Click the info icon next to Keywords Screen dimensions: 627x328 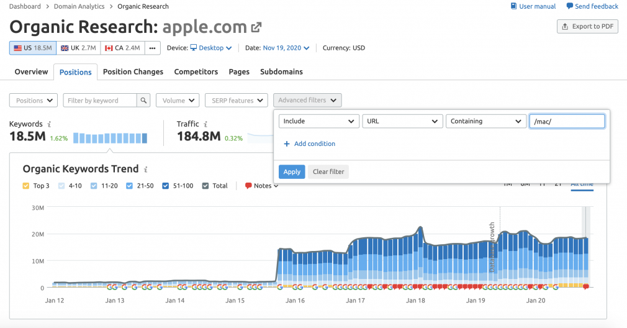point(49,124)
